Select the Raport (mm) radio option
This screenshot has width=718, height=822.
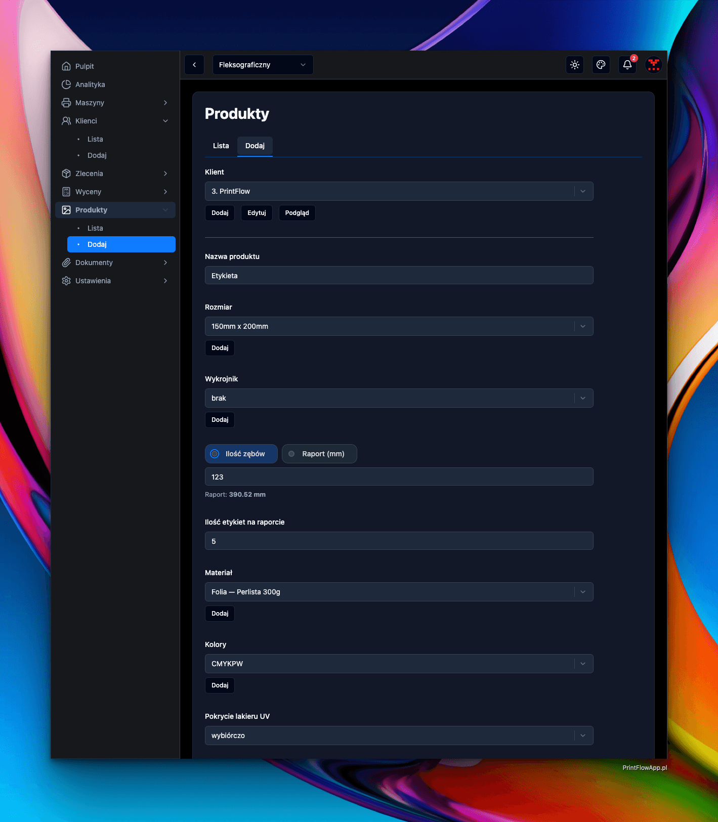(292, 454)
